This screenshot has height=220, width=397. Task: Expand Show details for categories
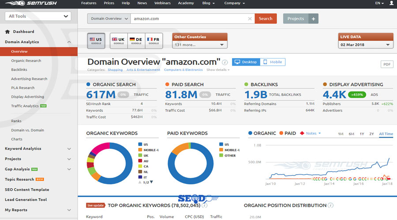point(218,70)
